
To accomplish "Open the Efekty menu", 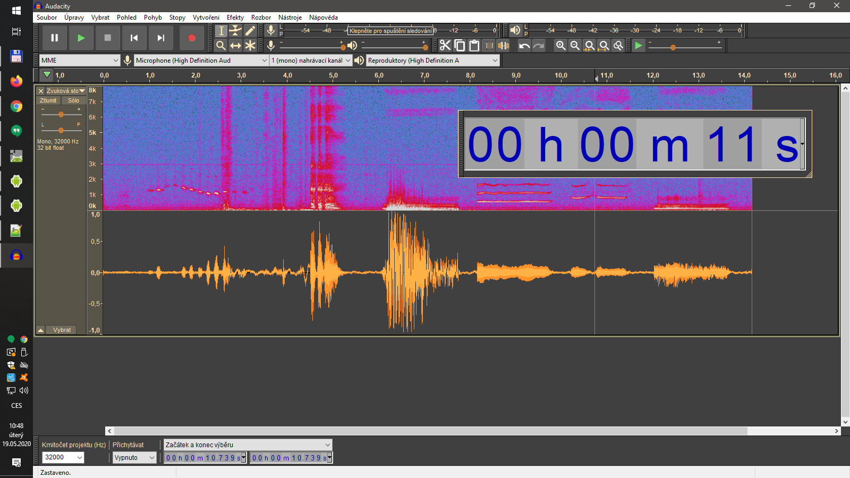I will coord(235,17).
